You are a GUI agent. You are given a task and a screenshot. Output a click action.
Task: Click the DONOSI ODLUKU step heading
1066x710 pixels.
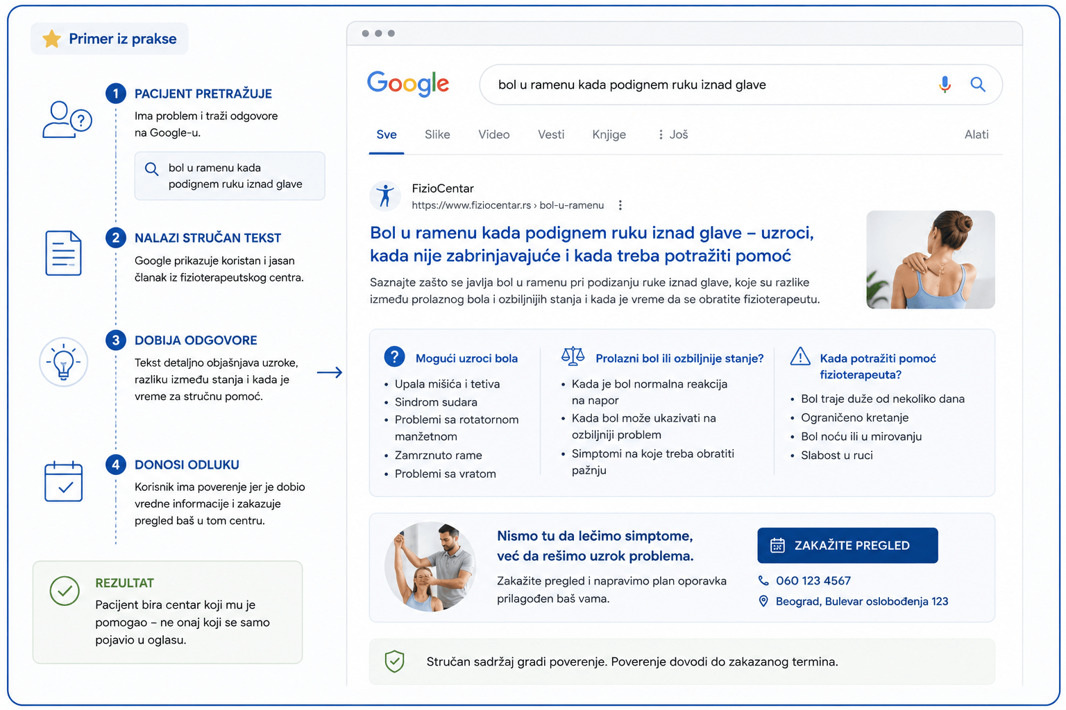coord(187,465)
